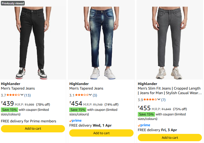Click Save 15% coupon badge on ₹439 jeans
204x143 pixels.
pyautogui.click(x=9, y=110)
